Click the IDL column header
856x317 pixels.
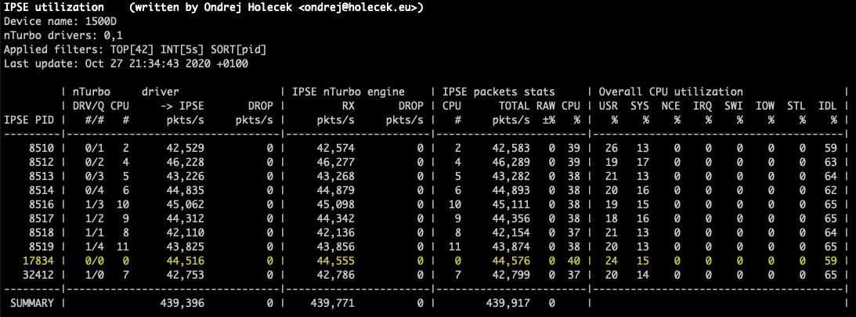coord(827,106)
